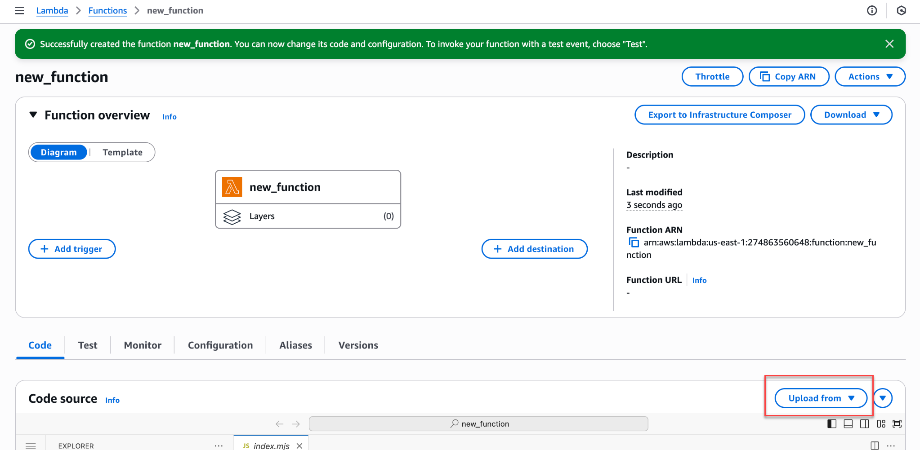
Task: Click the copy icon beside Function ARN
Action: point(634,243)
